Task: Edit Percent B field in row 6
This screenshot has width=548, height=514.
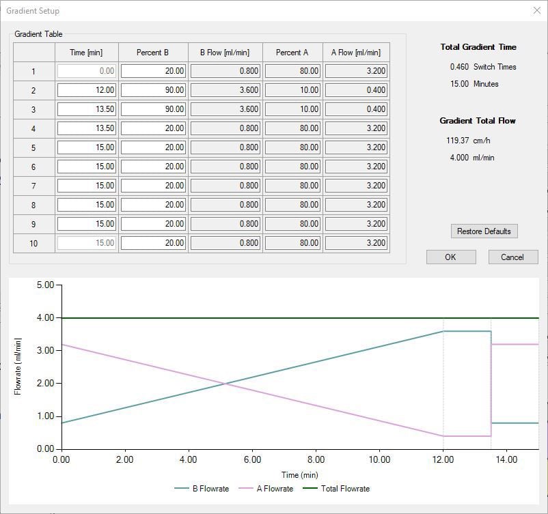Action: click(x=154, y=166)
